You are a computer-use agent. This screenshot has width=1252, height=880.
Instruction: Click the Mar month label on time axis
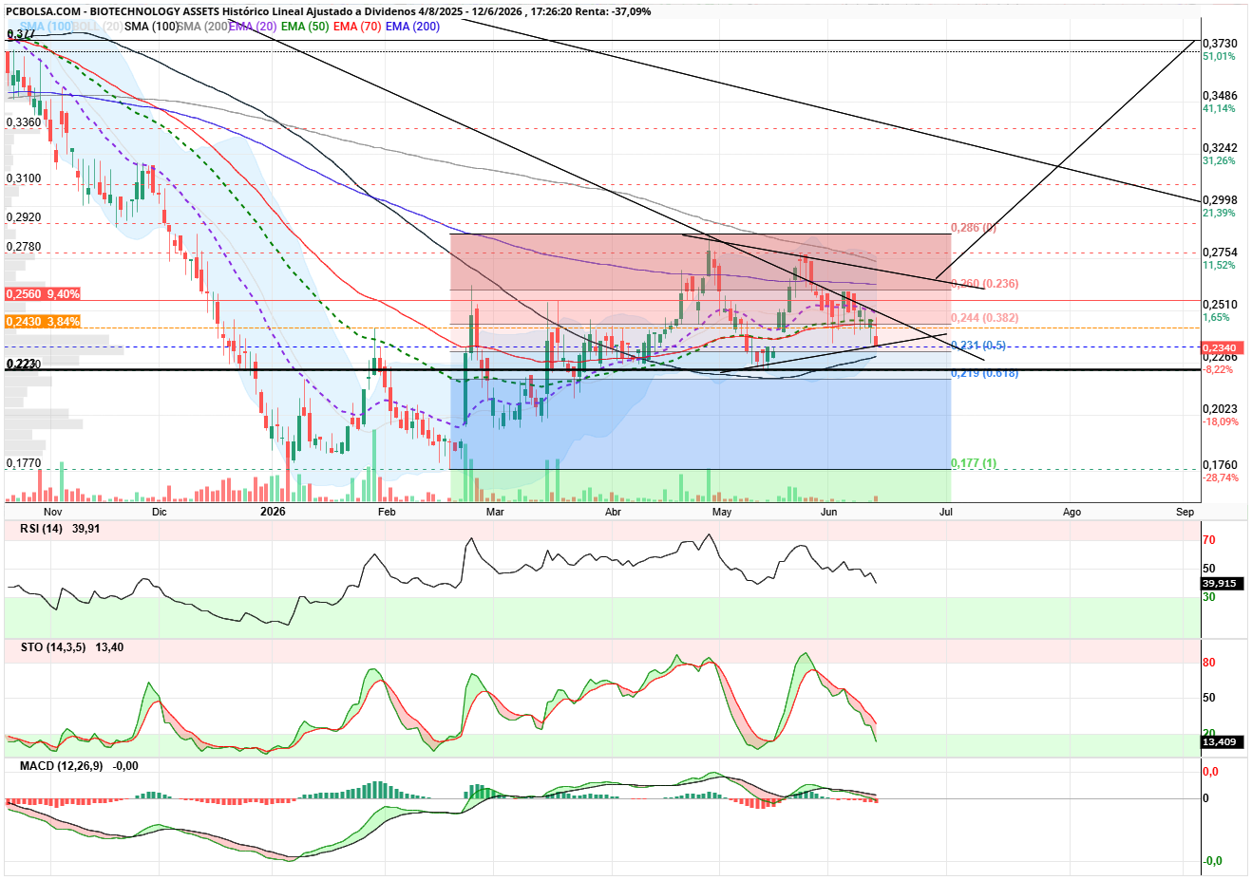click(x=495, y=512)
